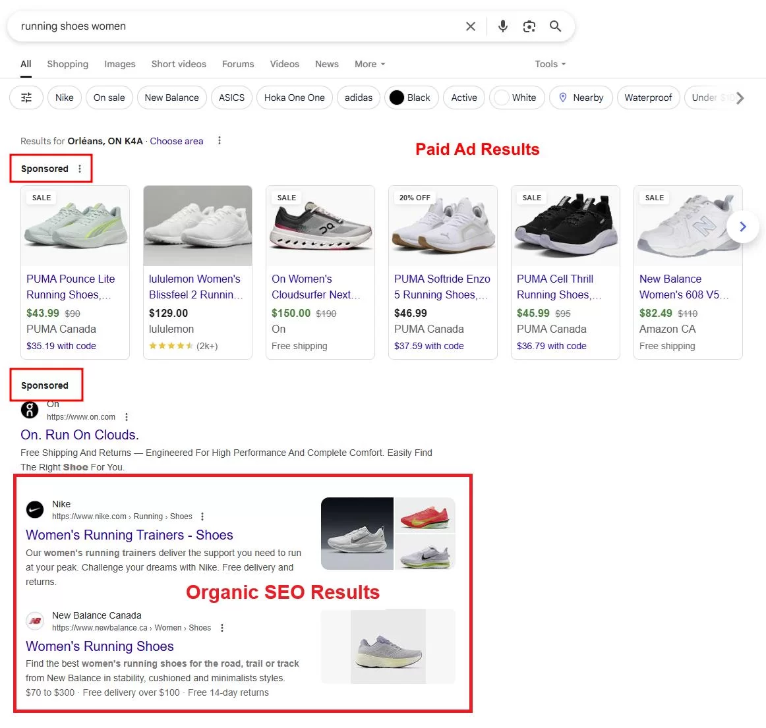Switch to the Shopping tab
Viewport: 766px width, 728px height.
pyautogui.click(x=67, y=64)
